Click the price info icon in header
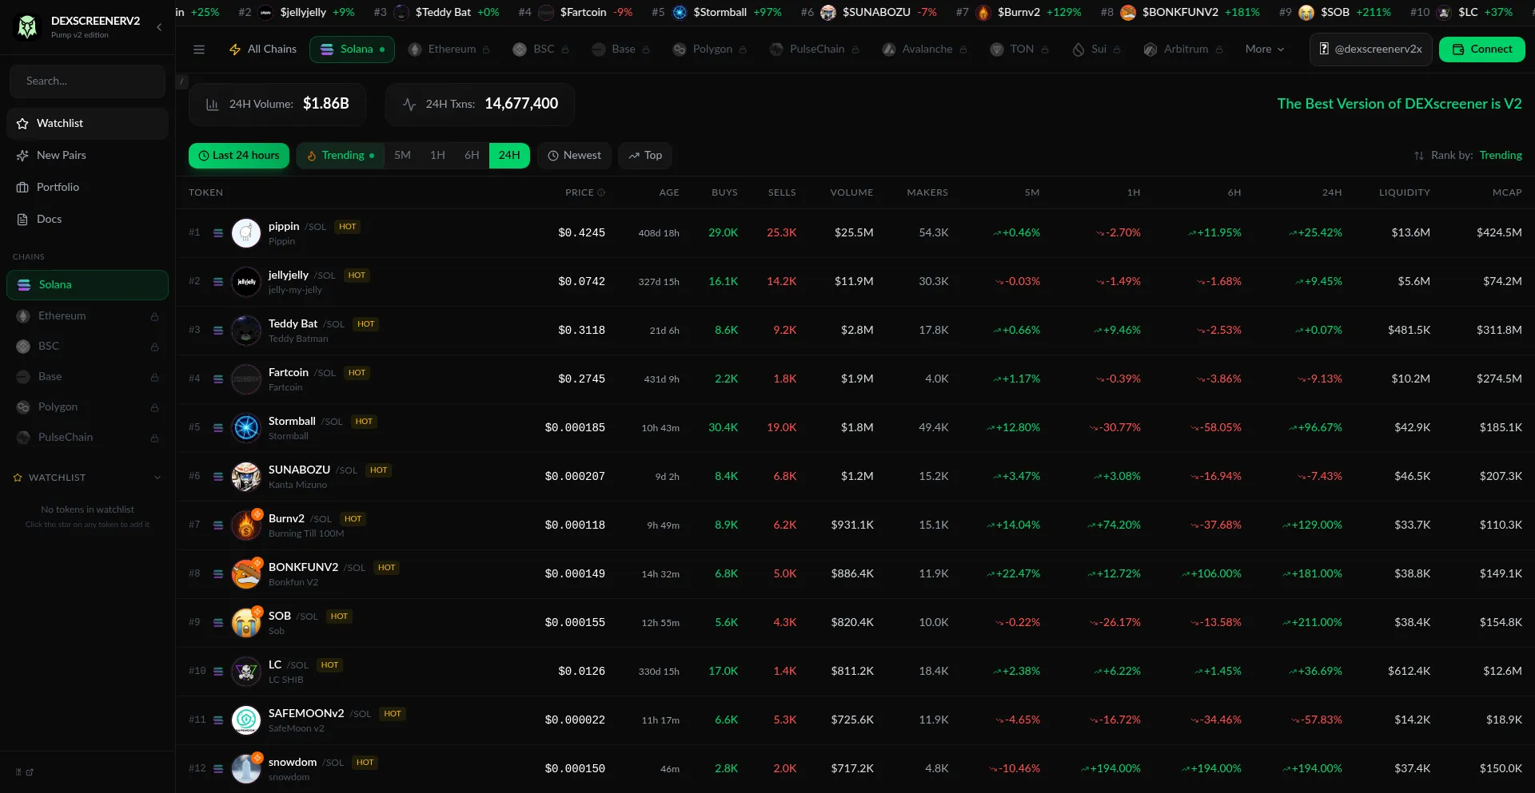Image resolution: width=1535 pixels, height=793 pixels. (601, 193)
